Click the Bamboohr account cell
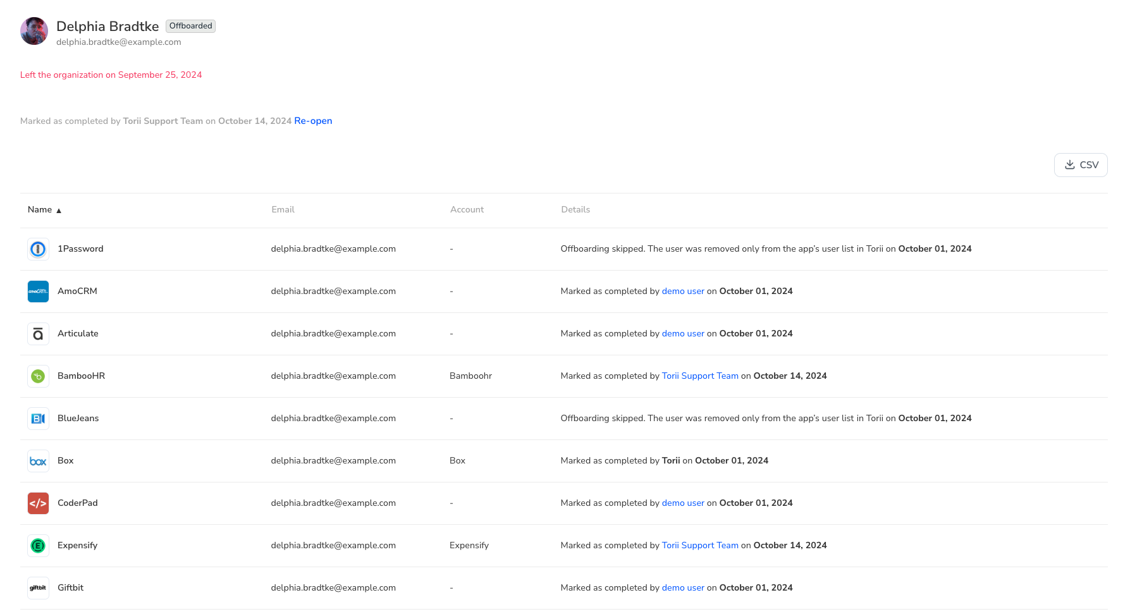 click(470, 376)
